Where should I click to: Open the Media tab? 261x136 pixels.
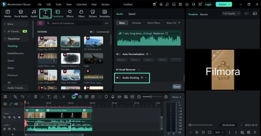click(8, 14)
